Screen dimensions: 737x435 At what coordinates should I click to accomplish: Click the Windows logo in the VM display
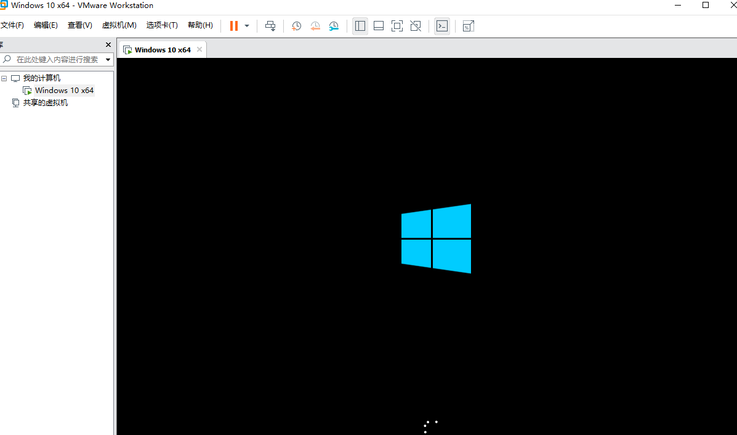point(436,239)
